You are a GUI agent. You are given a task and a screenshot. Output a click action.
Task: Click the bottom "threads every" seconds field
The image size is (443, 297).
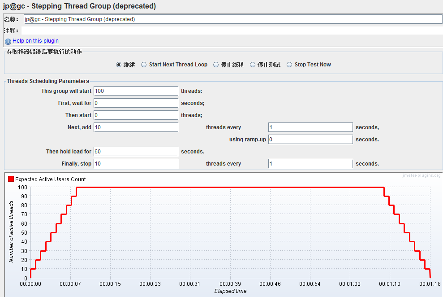310,163
